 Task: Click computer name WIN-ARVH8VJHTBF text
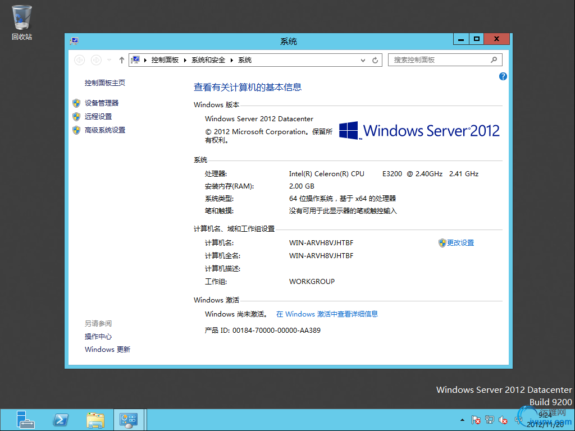coord(321,242)
